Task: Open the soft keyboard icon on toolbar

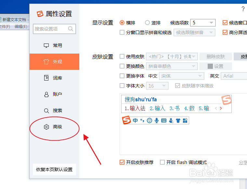Action: tap(164, 121)
